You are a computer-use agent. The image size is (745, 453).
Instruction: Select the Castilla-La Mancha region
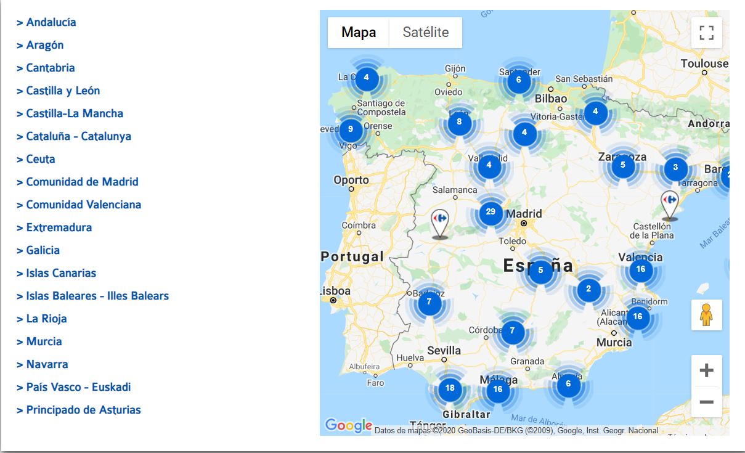[x=75, y=113]
